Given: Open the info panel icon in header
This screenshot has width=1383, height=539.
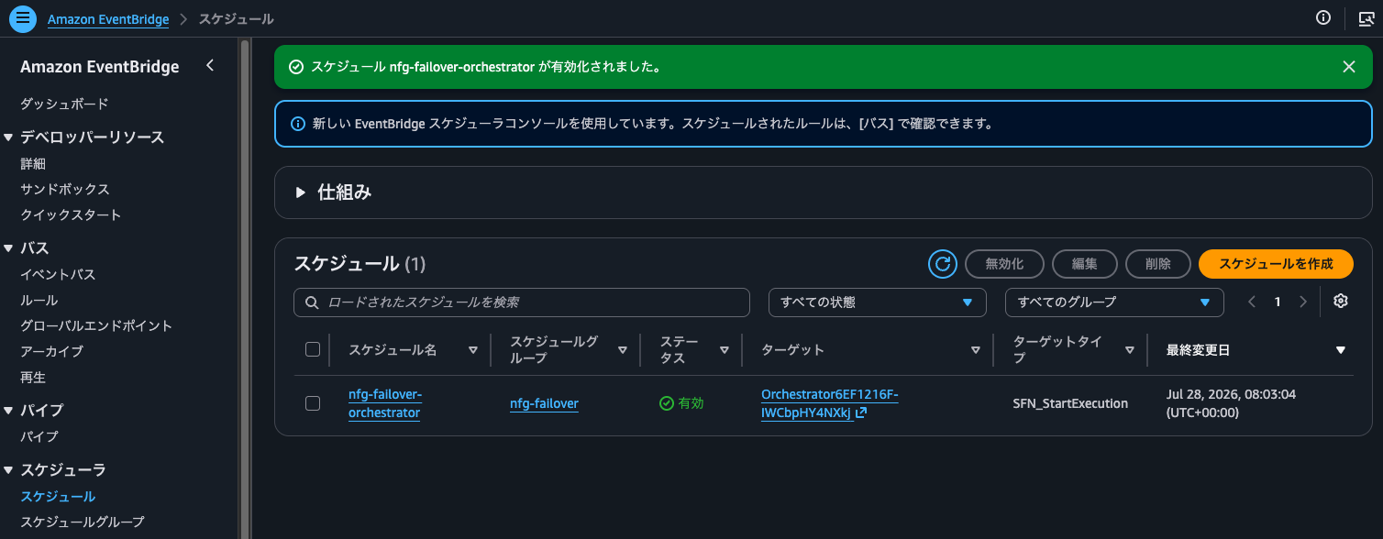Looking at the screenshot, I should [1323, 17].
